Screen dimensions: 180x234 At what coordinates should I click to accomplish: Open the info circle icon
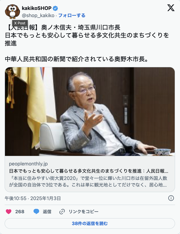pos(171,198)
